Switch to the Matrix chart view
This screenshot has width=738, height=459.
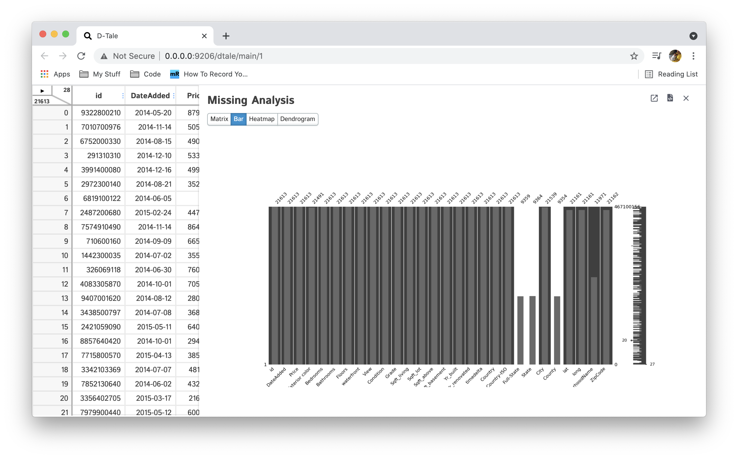219,119
